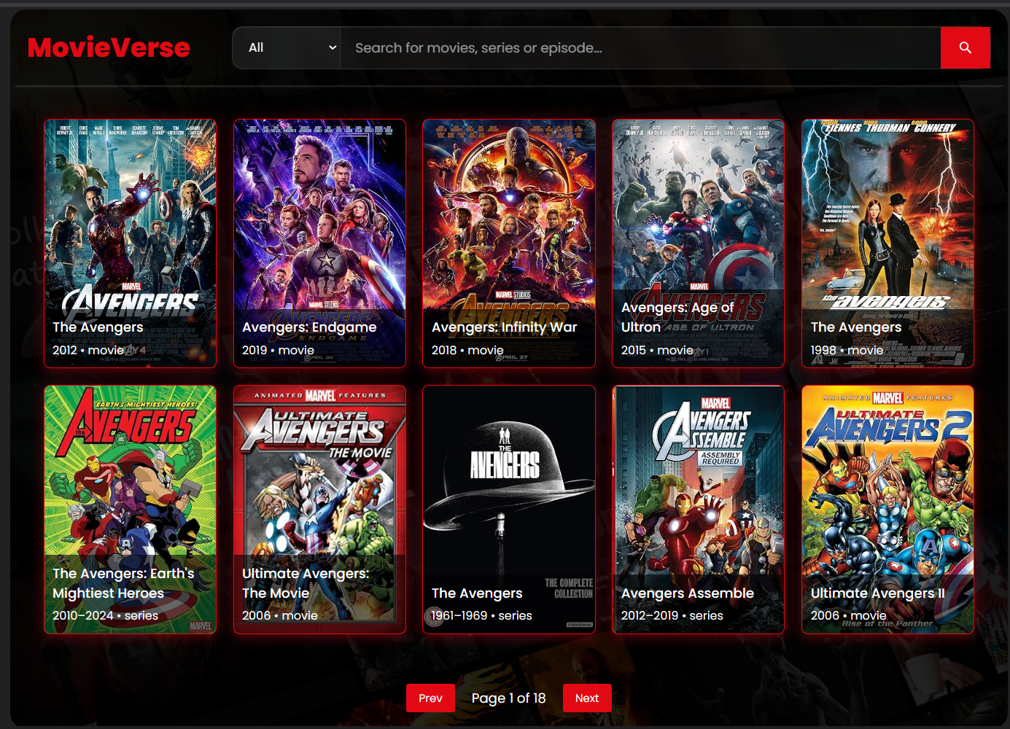Go to MovieVerse home via logo
Viewport: 1010px width, 729px height.
109,48
